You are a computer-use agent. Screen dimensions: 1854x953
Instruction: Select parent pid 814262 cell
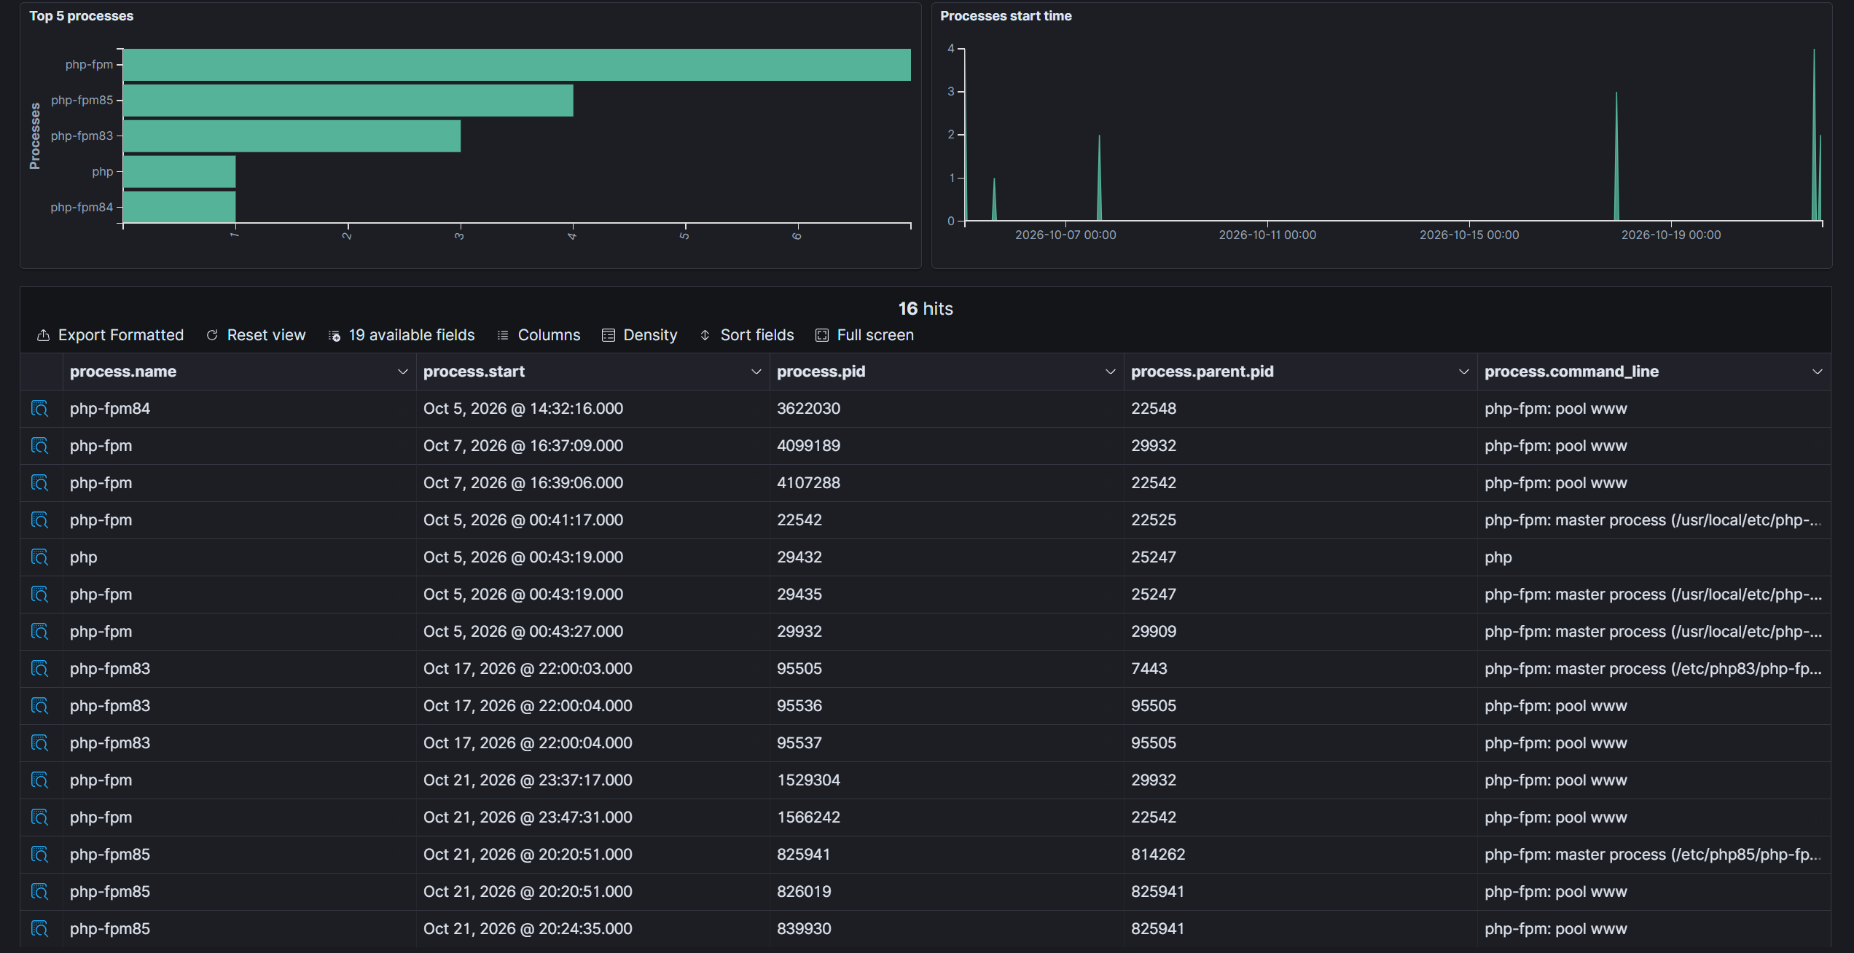click(x=1300, y=855)
